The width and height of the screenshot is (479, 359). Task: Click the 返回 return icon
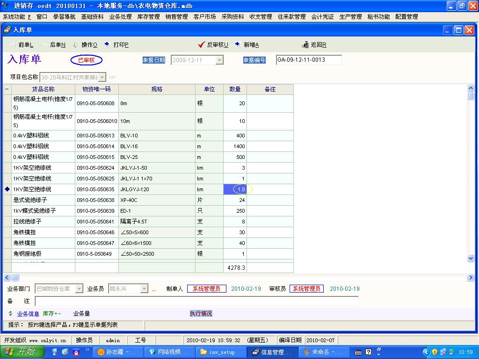pyautogui.click(x=305, y=45)
